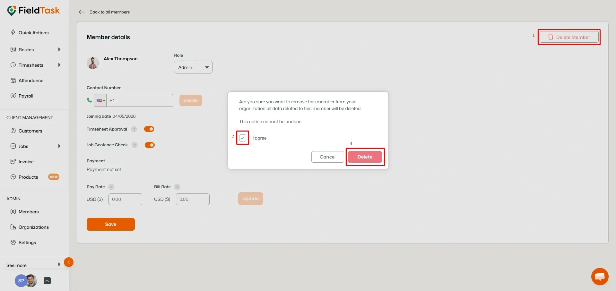
Task: Click the orange Save button
Action: point(111,224)
